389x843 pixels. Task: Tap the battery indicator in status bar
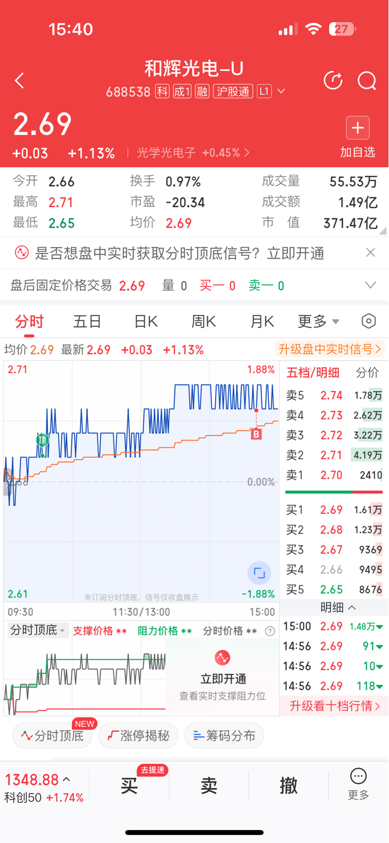point(342,29)
